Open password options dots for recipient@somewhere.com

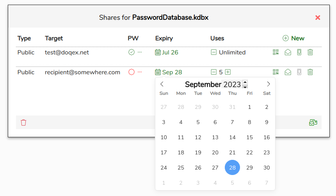140,72
